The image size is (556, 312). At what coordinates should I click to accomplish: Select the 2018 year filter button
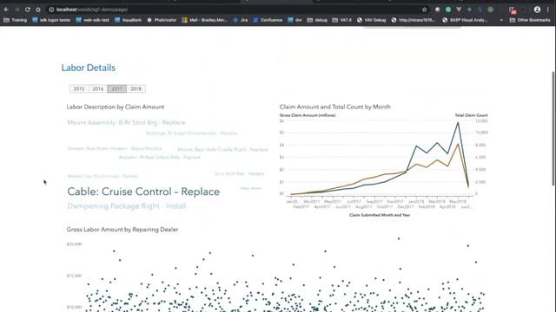pyautogui.click(x=136, y=88)
